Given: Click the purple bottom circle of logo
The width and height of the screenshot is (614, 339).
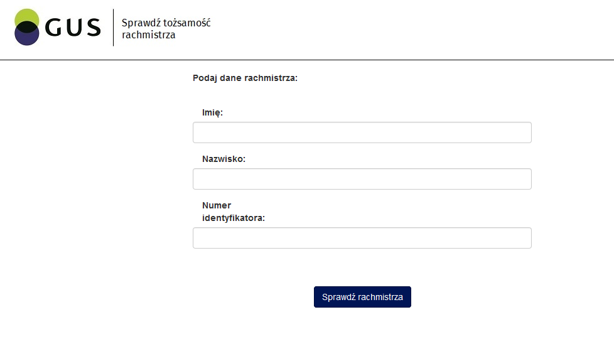Looking at the screenshot, I should coord(26,39).
